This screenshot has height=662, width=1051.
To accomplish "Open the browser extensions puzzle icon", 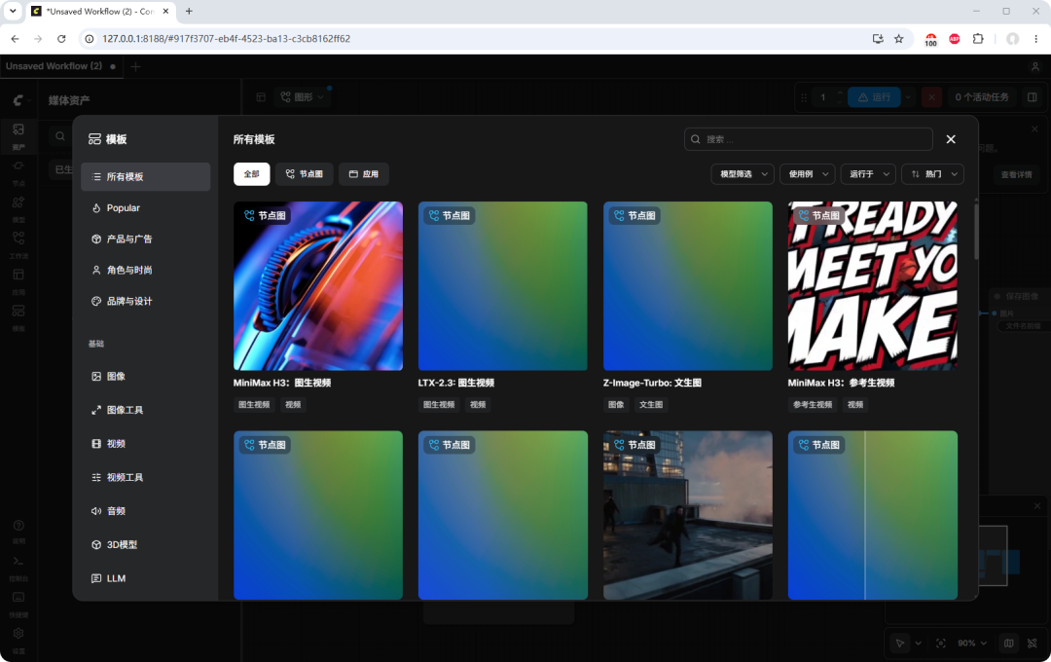I will pos(978,39).
